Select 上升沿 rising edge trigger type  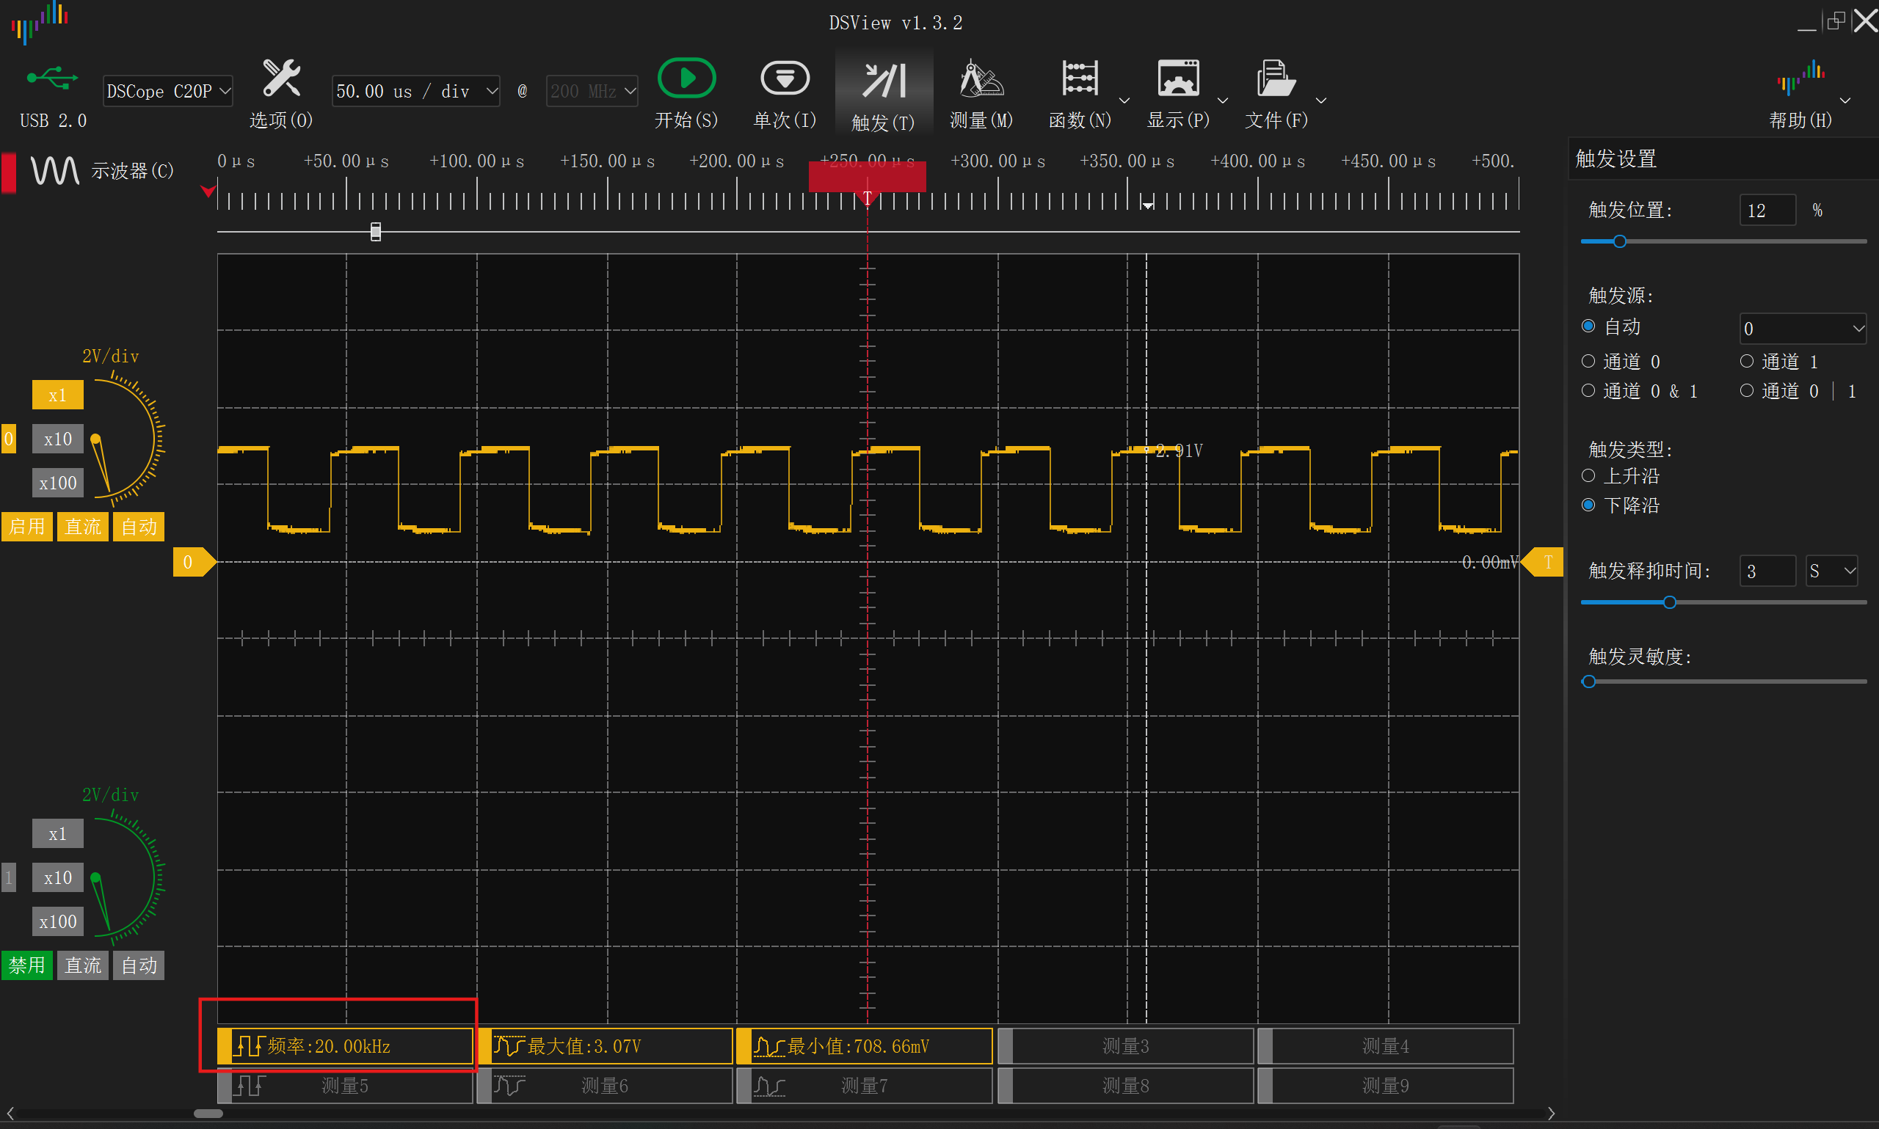tap(1588, 476)
